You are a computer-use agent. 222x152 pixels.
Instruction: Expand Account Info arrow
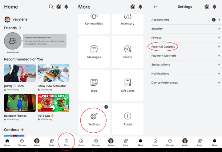pyautogui.click(x=219, y=20)
